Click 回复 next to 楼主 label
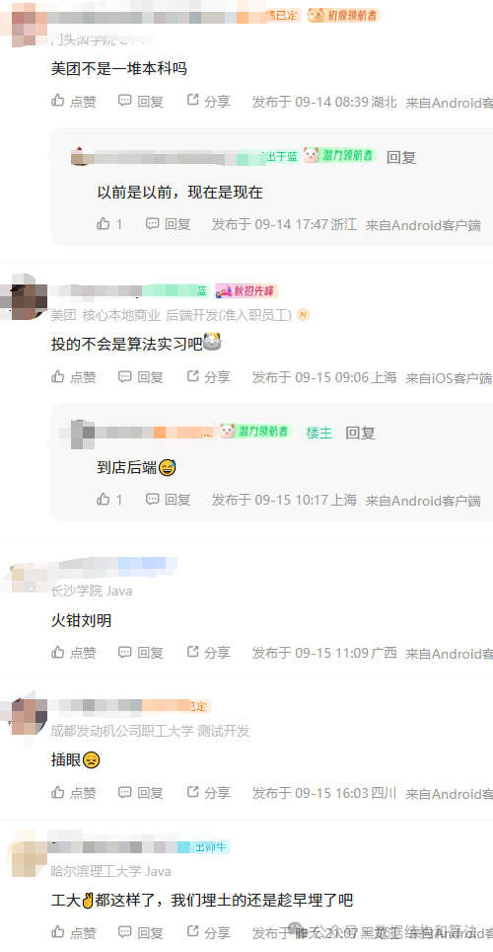The height and width of the screenshot is (952, 493). (x=360, y=433)
